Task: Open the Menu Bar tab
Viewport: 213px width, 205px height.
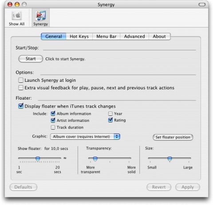Action: [x=106, y=36]
